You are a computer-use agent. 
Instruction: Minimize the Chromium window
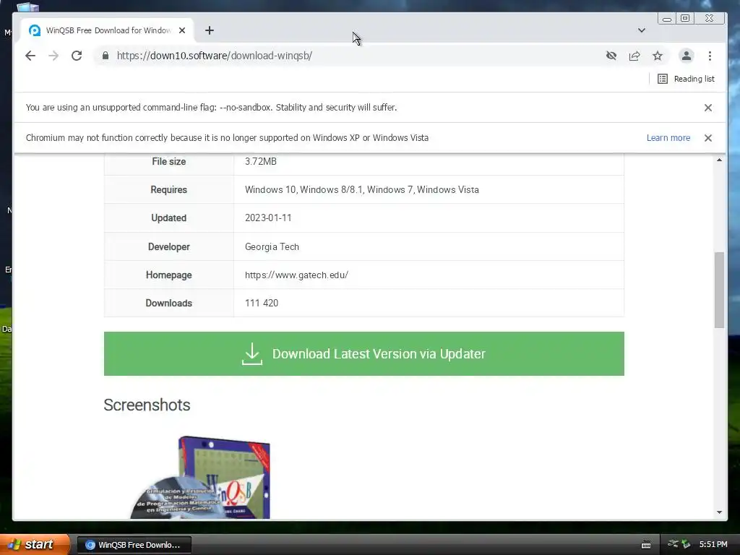tap(667, 18)
